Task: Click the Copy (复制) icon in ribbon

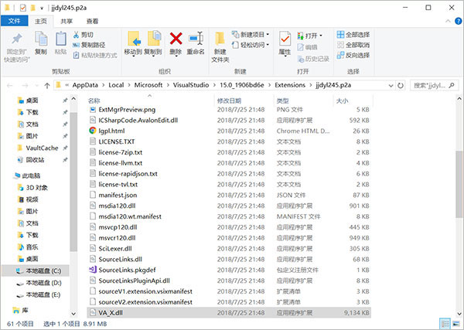Action: coord(41,41)
